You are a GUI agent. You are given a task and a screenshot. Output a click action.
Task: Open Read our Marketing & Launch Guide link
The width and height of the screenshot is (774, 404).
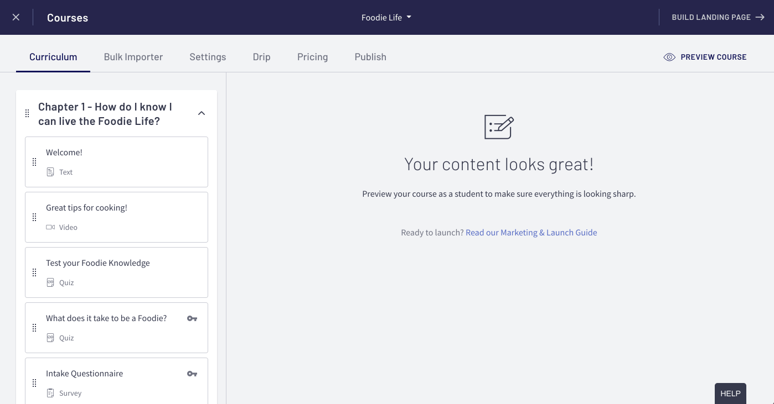click(532, 233)
